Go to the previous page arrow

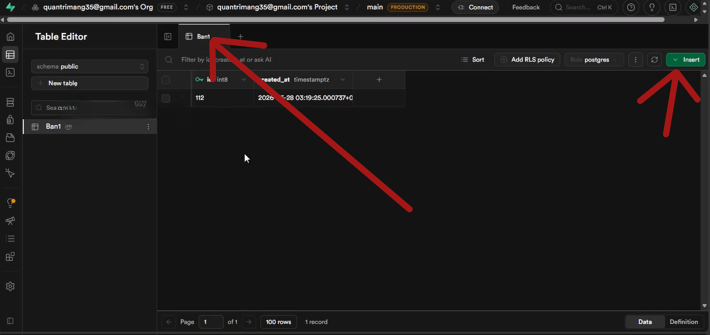[169, 322]
